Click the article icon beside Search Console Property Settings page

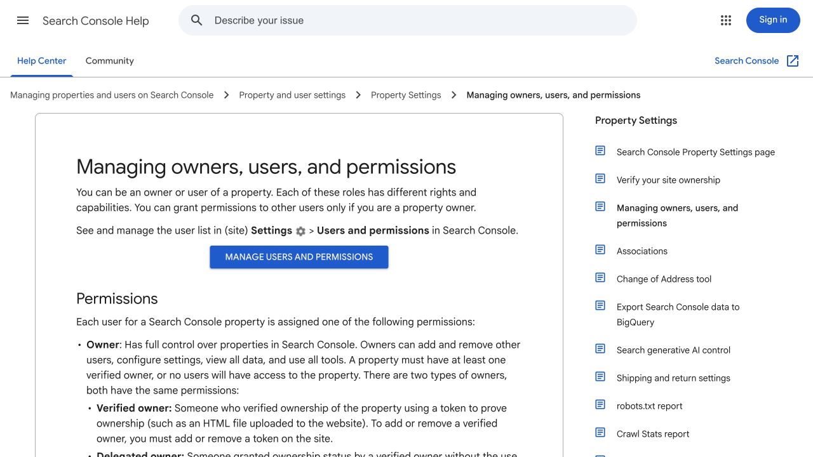[600, 150]
